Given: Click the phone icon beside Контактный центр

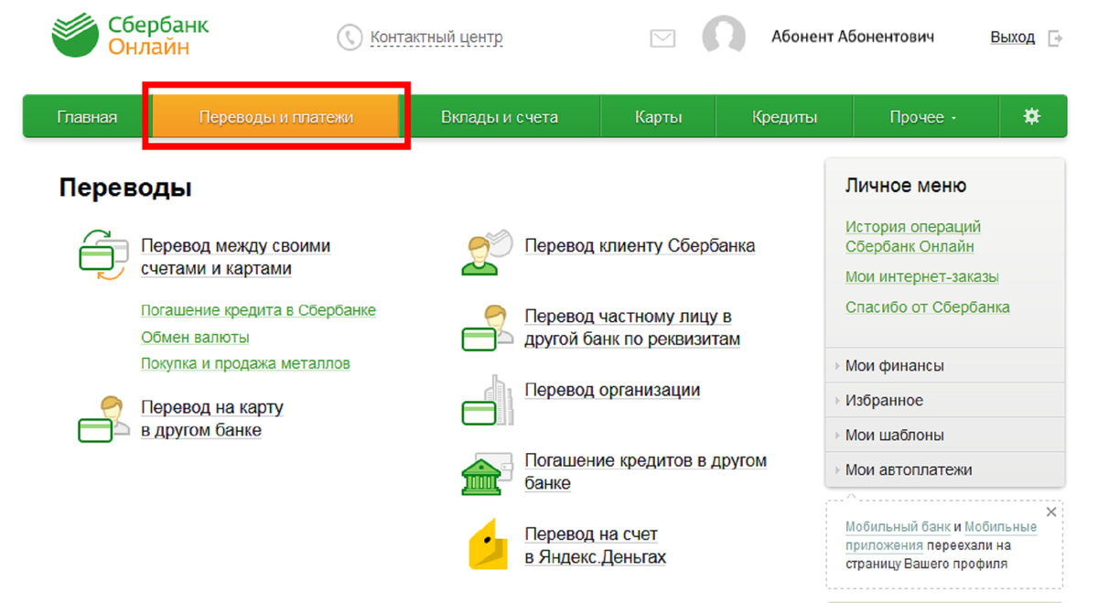Looking at the screenshot, I should click(x=350, y=38).
